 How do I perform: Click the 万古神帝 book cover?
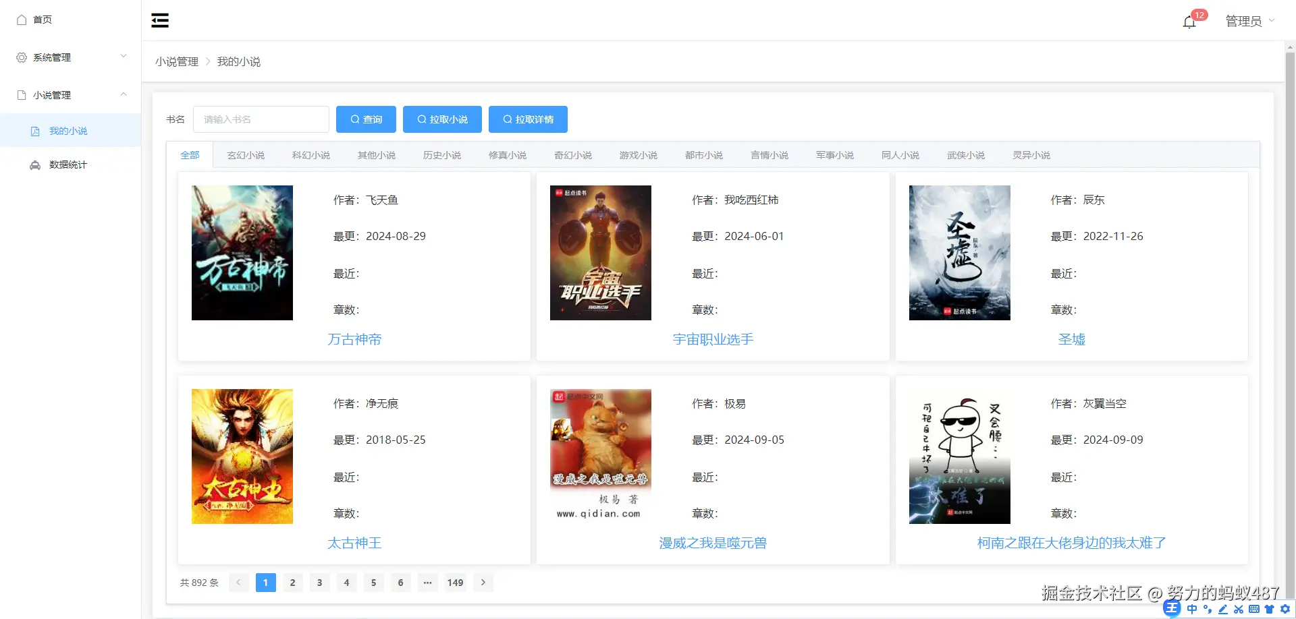point(242,253)
